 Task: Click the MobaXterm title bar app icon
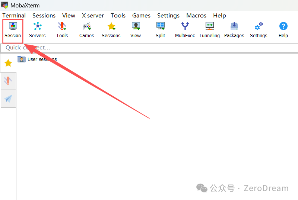point(4,5)
